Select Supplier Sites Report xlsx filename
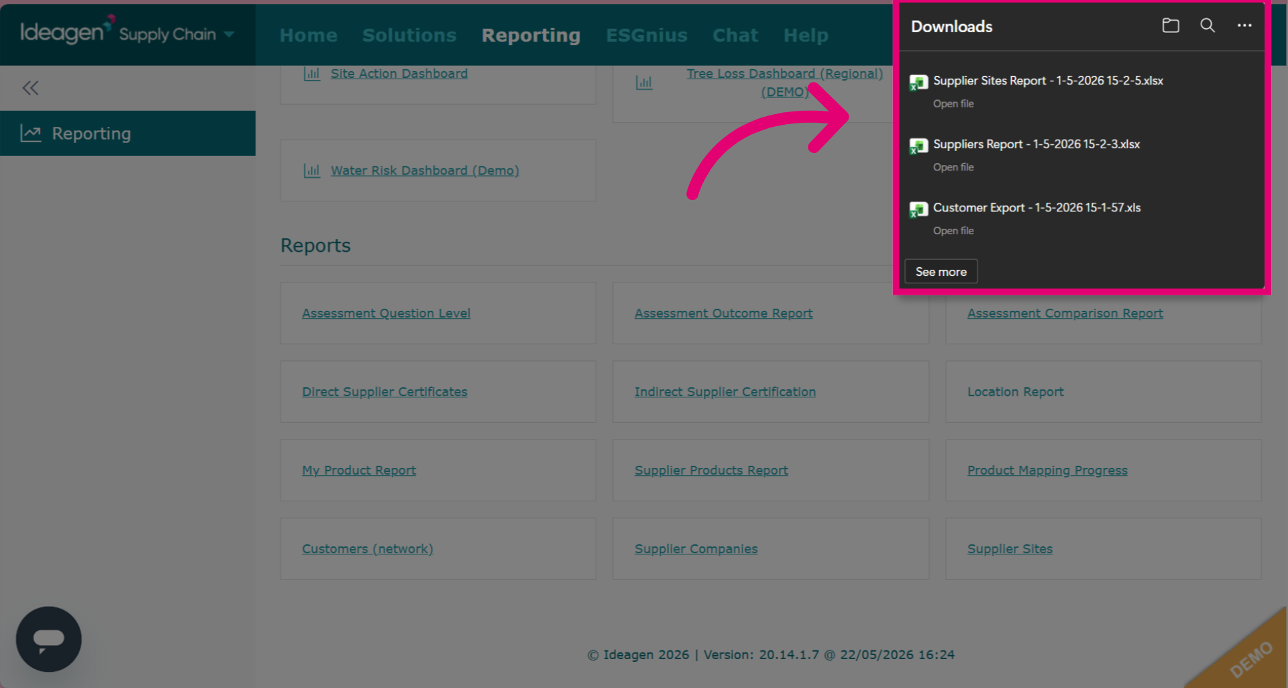1288x688 pixels. pyautogui.click(x=1048, y=81)
